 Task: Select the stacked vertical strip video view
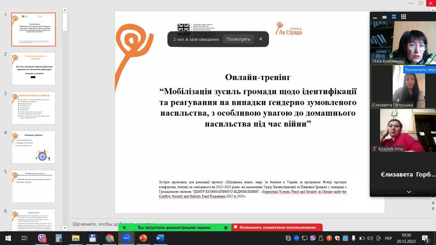coord(394,17)
